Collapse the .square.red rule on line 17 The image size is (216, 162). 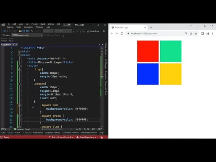coord(19,105)
